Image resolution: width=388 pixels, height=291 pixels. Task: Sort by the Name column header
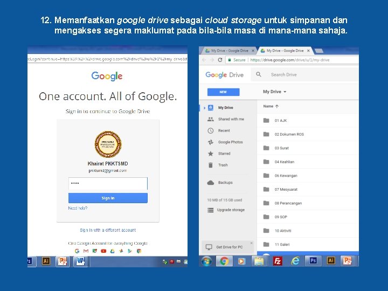pos(271,106)
